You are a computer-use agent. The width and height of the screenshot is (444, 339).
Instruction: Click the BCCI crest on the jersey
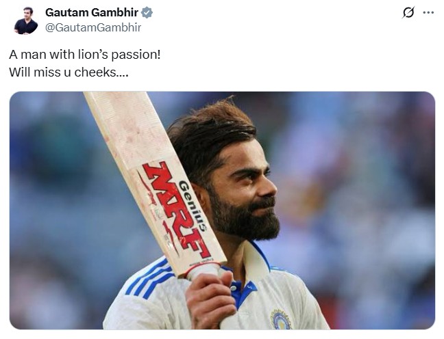280,319
